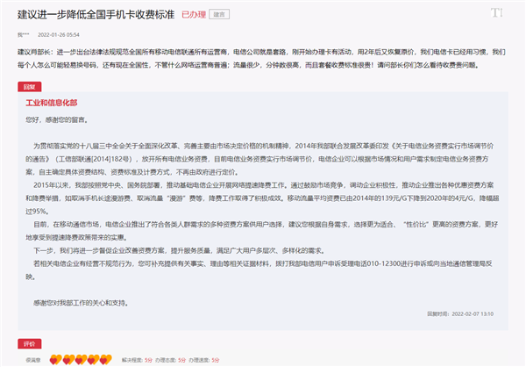Click the 工业和信息化部 department name
This screenshot has height=367, width=526.
(52, 103)
